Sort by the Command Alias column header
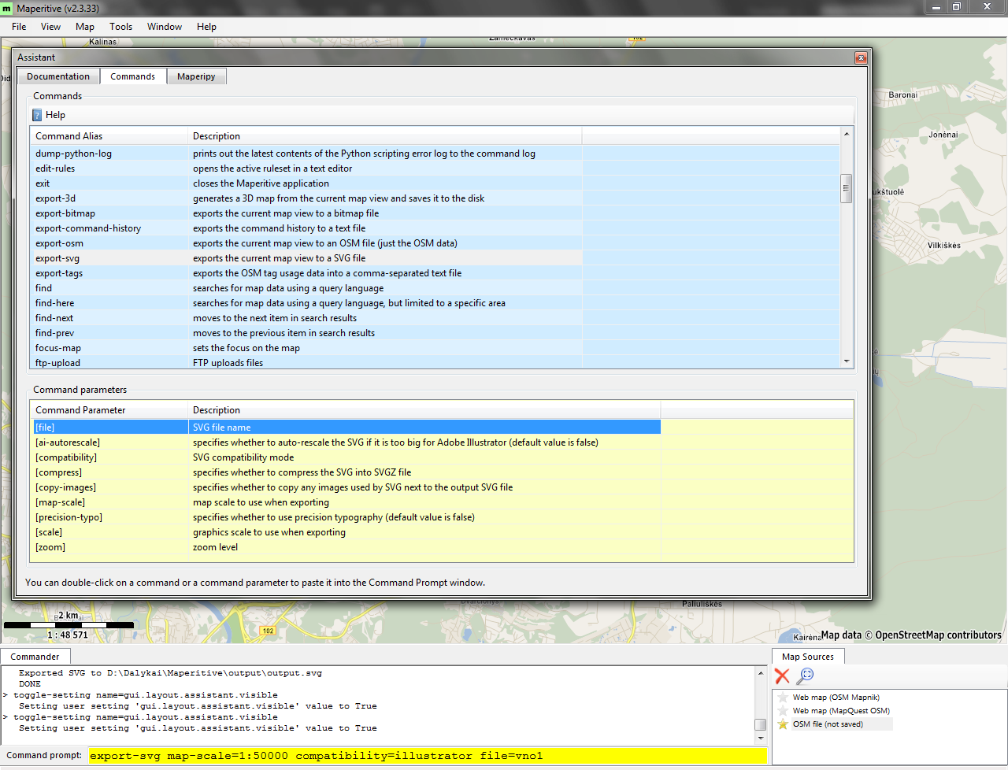 click(109, 136)
